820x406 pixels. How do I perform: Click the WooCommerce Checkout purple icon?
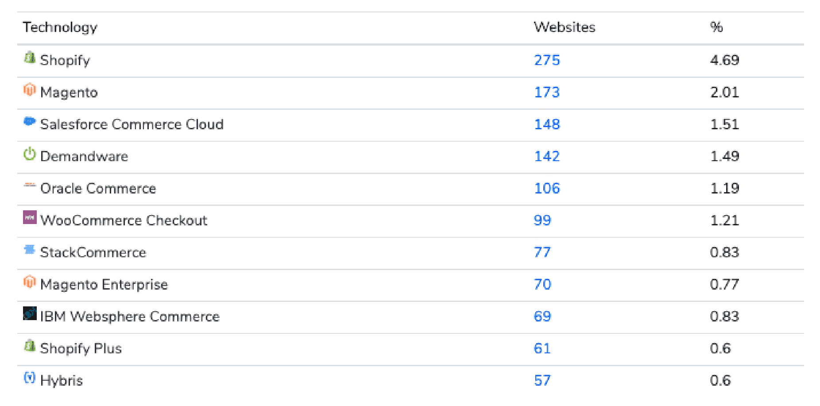click(x=30, y=217)
